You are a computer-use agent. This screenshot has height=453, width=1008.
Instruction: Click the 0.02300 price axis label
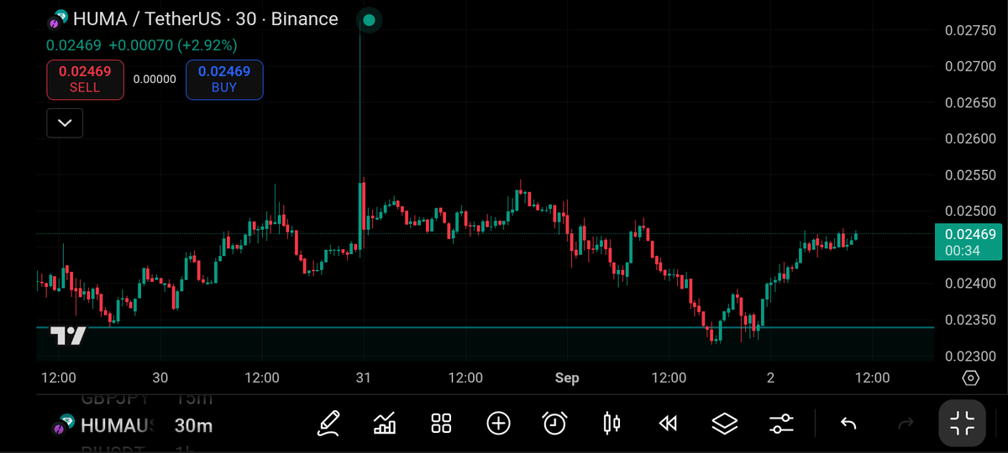pyautogui.click(x=970, y=357)
